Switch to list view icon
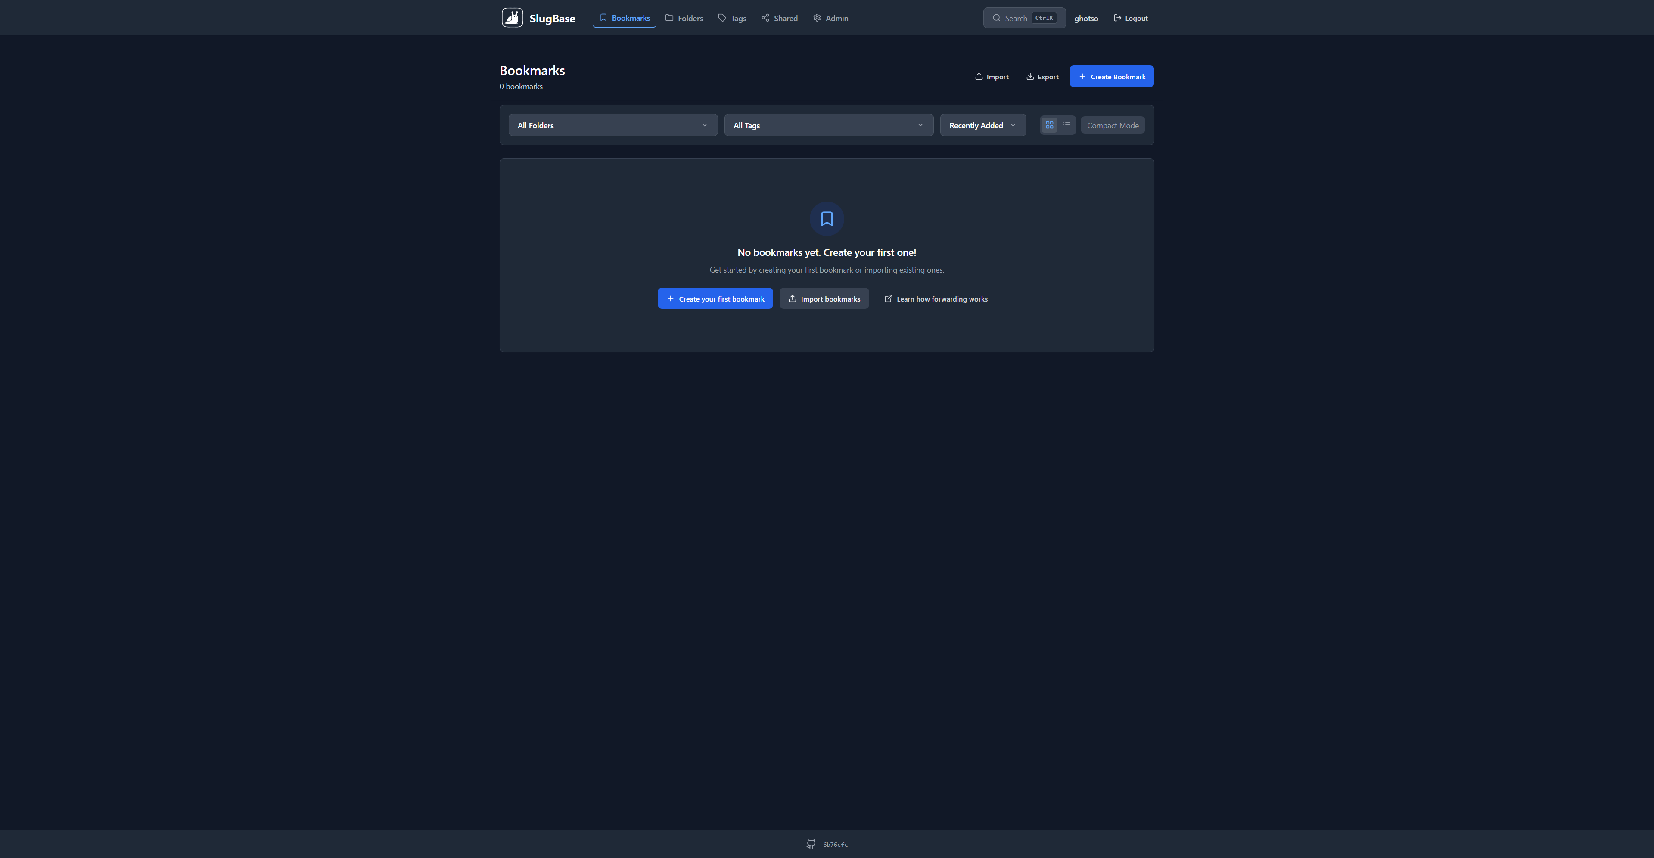1654x858 pixels. point(1067,125)
